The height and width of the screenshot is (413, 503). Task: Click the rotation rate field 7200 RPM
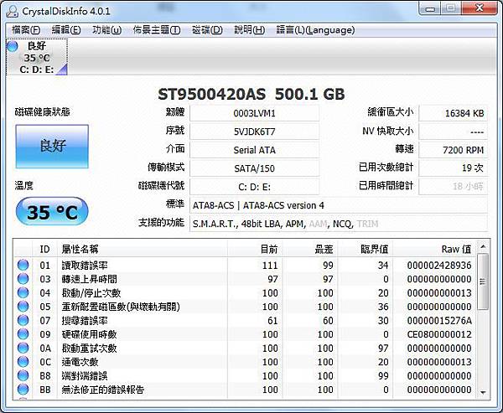tap(454, 150)
